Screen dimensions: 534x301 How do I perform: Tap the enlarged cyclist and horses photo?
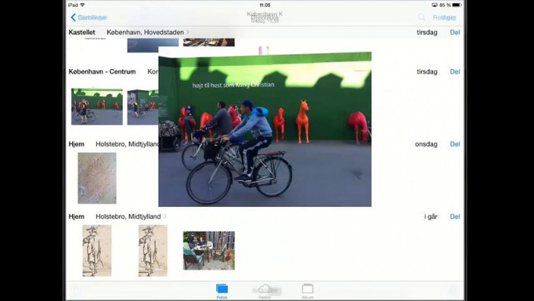click(265, 130)
